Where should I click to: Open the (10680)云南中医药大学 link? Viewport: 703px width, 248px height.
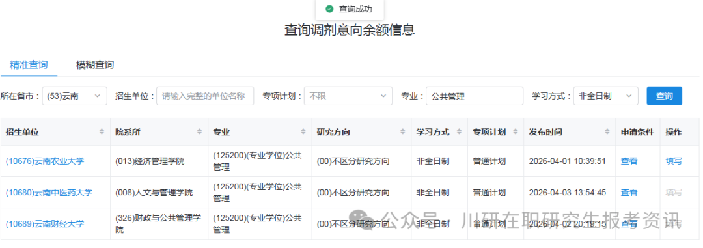pyautogui.click(x=49, y=193)
